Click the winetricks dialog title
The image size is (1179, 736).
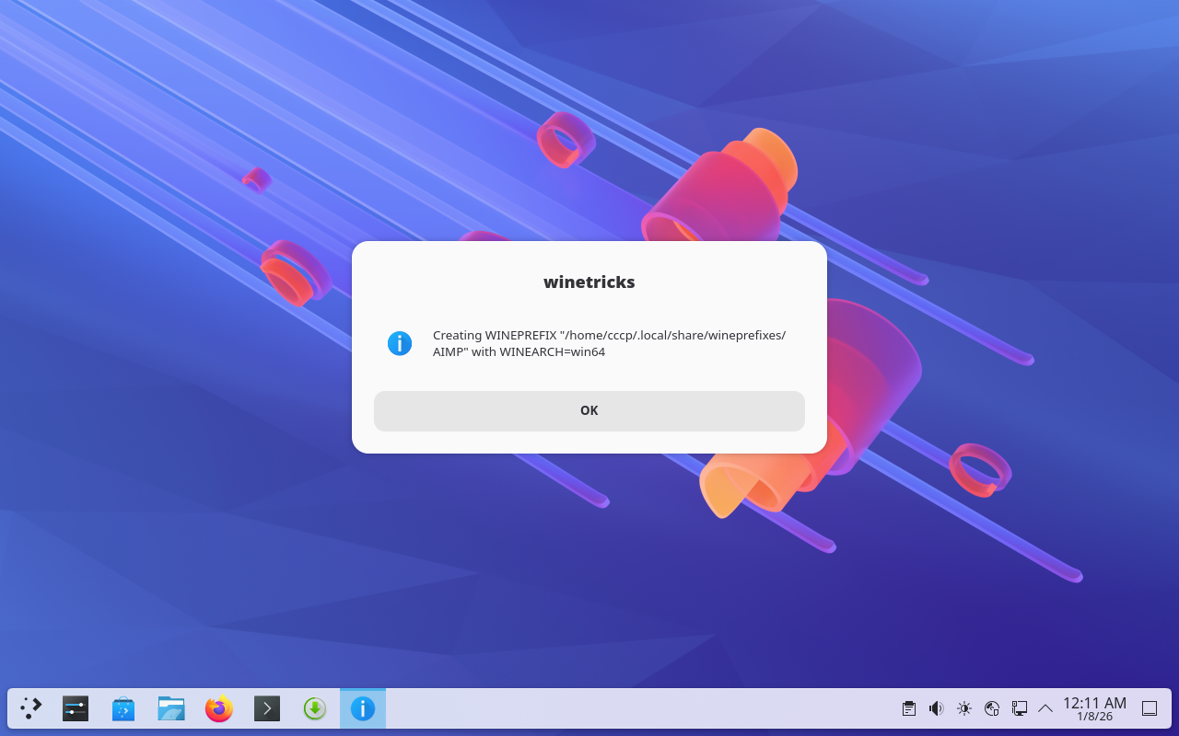(x=589, y=282)
